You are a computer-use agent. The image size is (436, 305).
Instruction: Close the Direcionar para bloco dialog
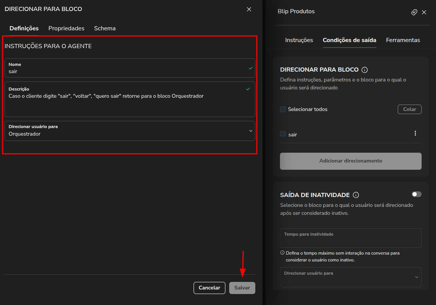point(249,9)
